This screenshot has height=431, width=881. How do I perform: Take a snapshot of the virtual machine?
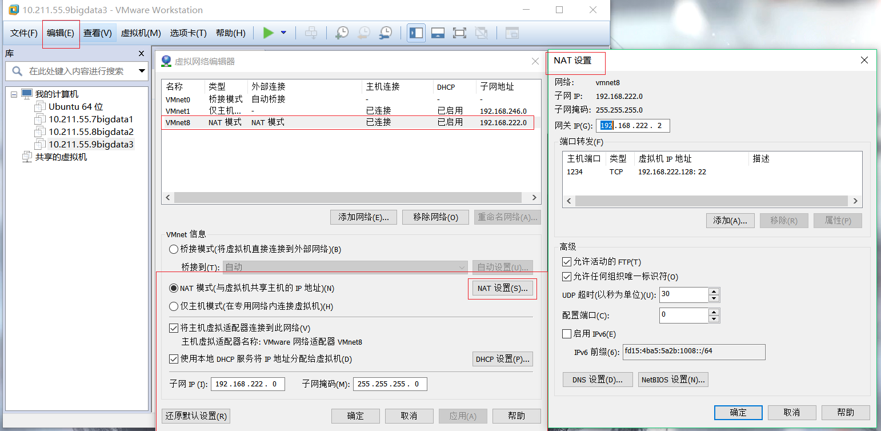point(342,33)
